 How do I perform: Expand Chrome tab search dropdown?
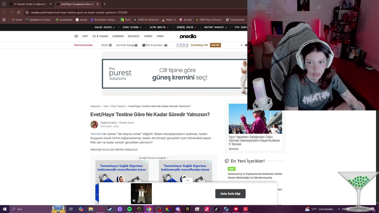tap(4, 4)
